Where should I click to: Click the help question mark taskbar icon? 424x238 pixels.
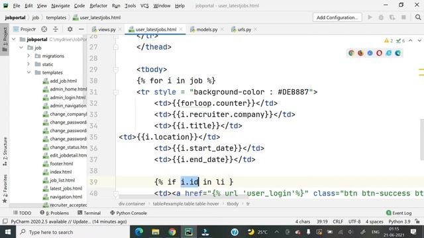tap(235, 232)
